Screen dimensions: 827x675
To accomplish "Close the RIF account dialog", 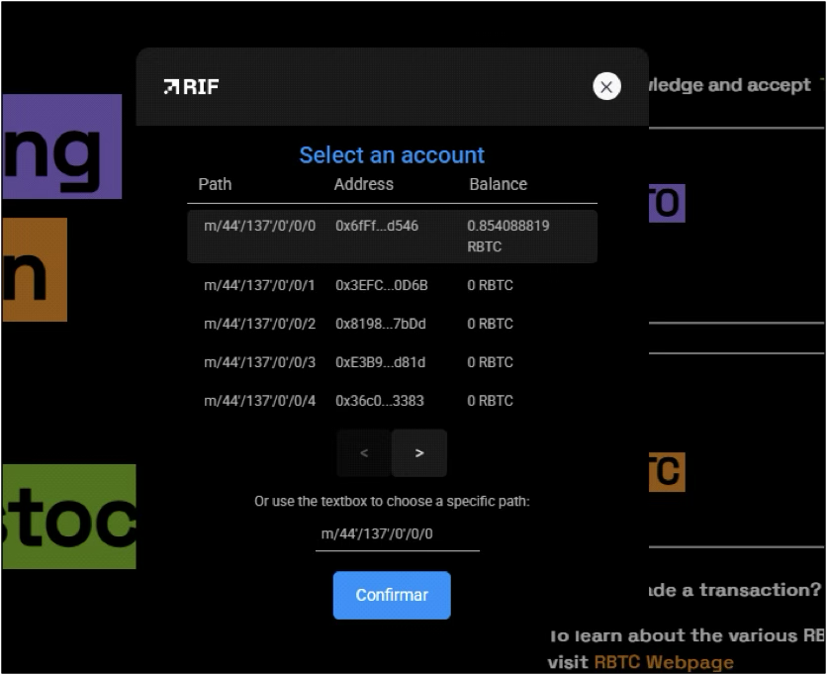I will click(x=606, y=86).
